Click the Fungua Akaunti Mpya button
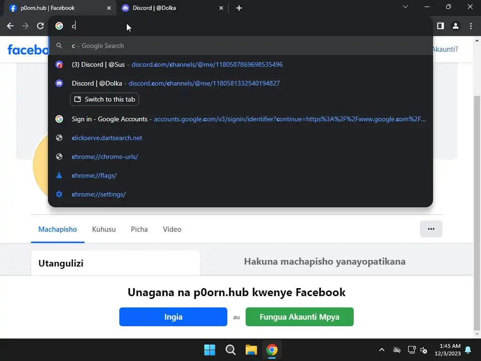481x361 pixels. click(299, 317)
